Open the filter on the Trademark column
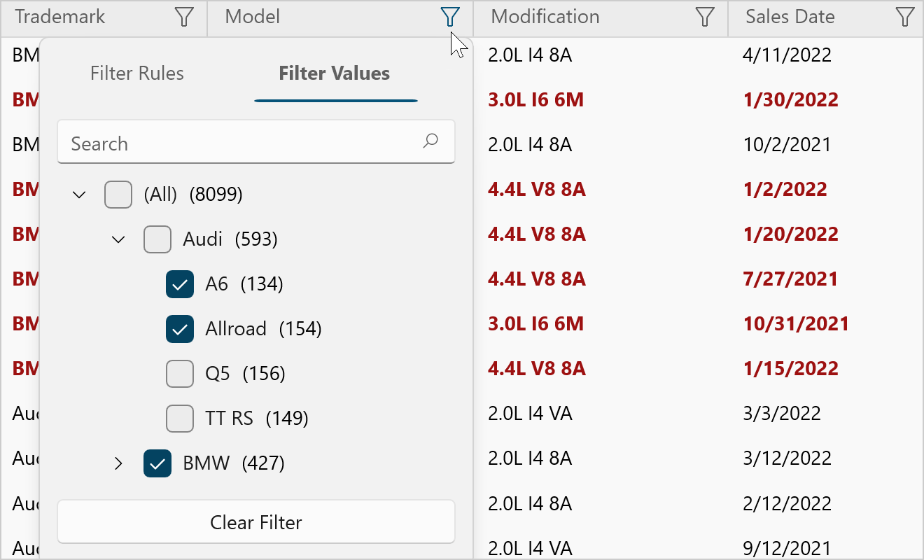 click(183, 16)
